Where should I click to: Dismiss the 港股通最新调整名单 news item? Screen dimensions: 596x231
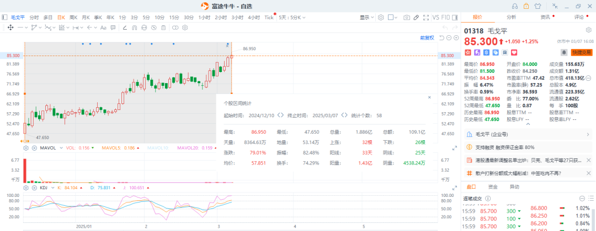pyautogui.click(x=588, y=160)
